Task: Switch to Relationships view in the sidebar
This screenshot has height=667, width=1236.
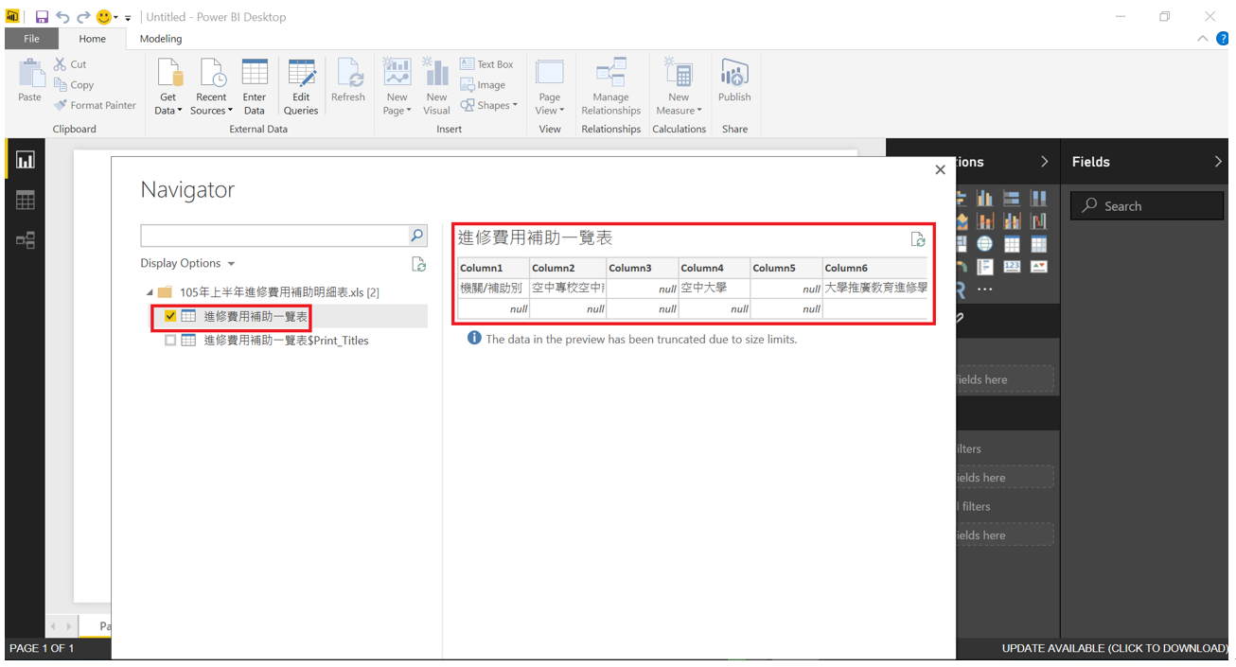Action: 26,240
